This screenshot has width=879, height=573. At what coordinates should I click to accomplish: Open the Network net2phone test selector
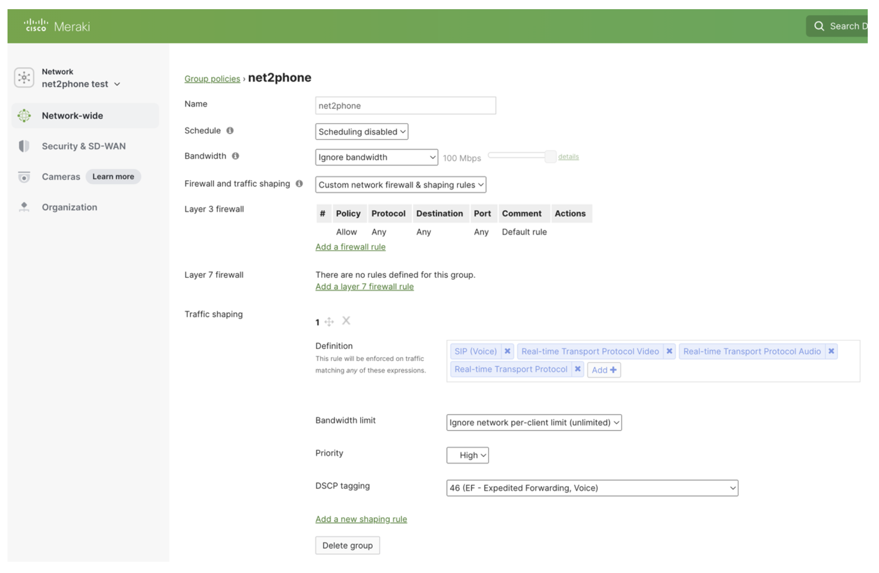pos(81,78)
